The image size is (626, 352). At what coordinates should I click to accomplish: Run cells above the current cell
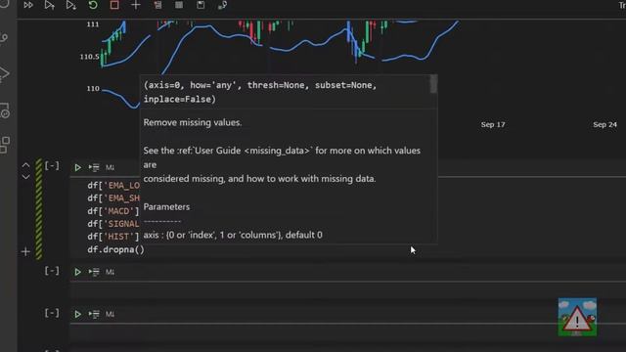tap(50, 5)
